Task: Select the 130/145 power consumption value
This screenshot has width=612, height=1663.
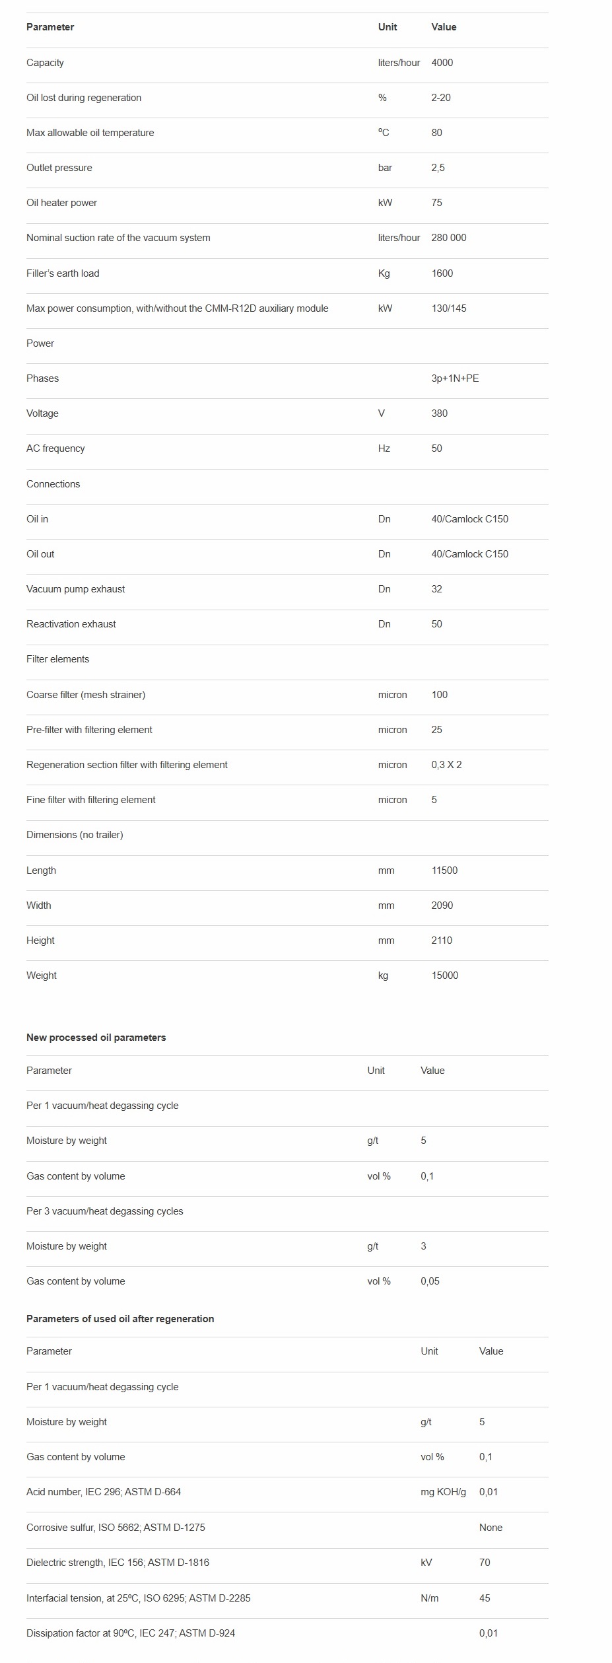Action: 448,308
